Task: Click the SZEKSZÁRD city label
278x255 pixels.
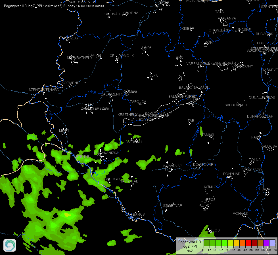Action: [251, 170]
